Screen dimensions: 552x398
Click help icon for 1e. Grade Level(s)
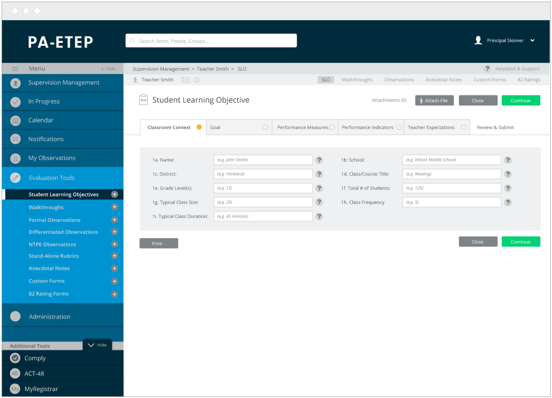[319, 189]
